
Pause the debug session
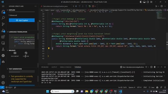coord(76,6)
